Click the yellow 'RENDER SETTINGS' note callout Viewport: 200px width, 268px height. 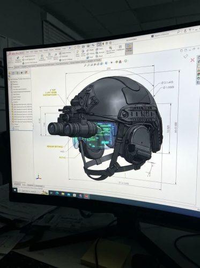tap(55, 146)
